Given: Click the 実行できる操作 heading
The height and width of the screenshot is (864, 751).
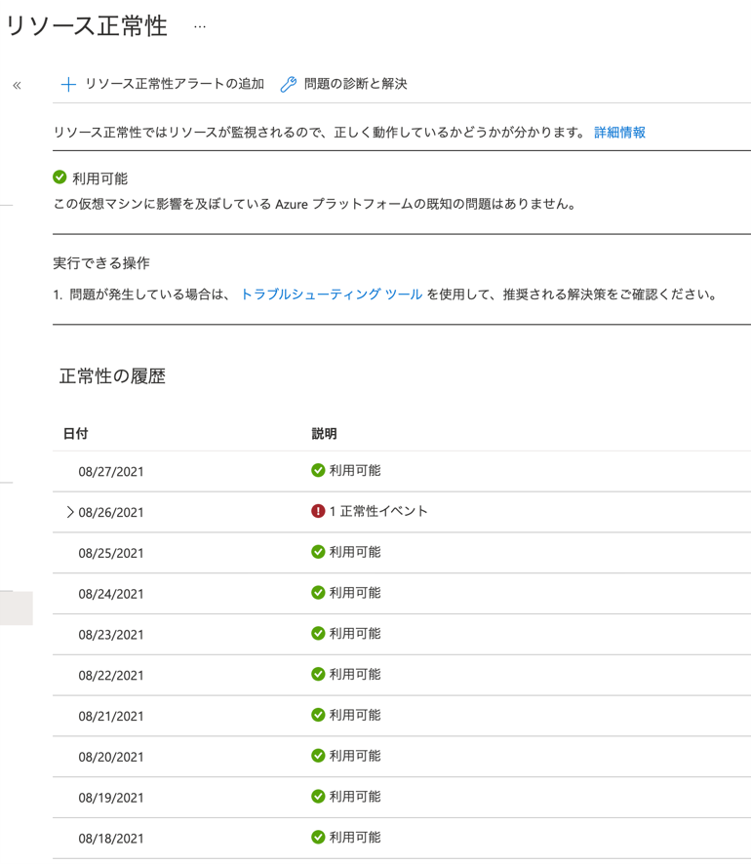Looking at the screenshot, I should coord(101,263).
